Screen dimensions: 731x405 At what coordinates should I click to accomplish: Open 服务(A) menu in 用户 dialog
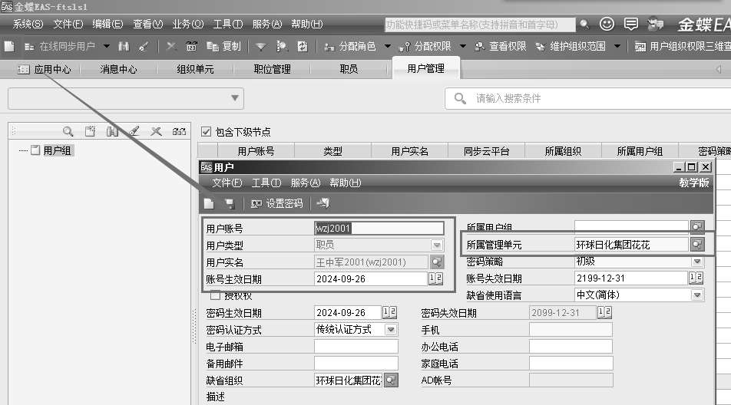(x=306, y=183)
